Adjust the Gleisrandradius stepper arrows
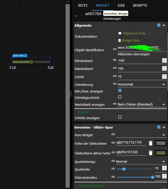Image resolution: width=168 pixels, height=189 pixels. (164, 176)
